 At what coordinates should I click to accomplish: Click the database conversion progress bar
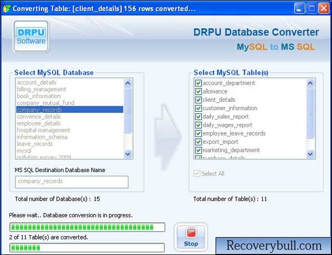(x=87, y=227)
